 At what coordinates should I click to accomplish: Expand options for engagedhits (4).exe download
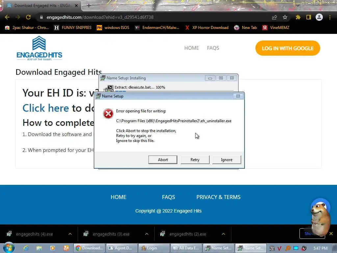pos(70,234)
